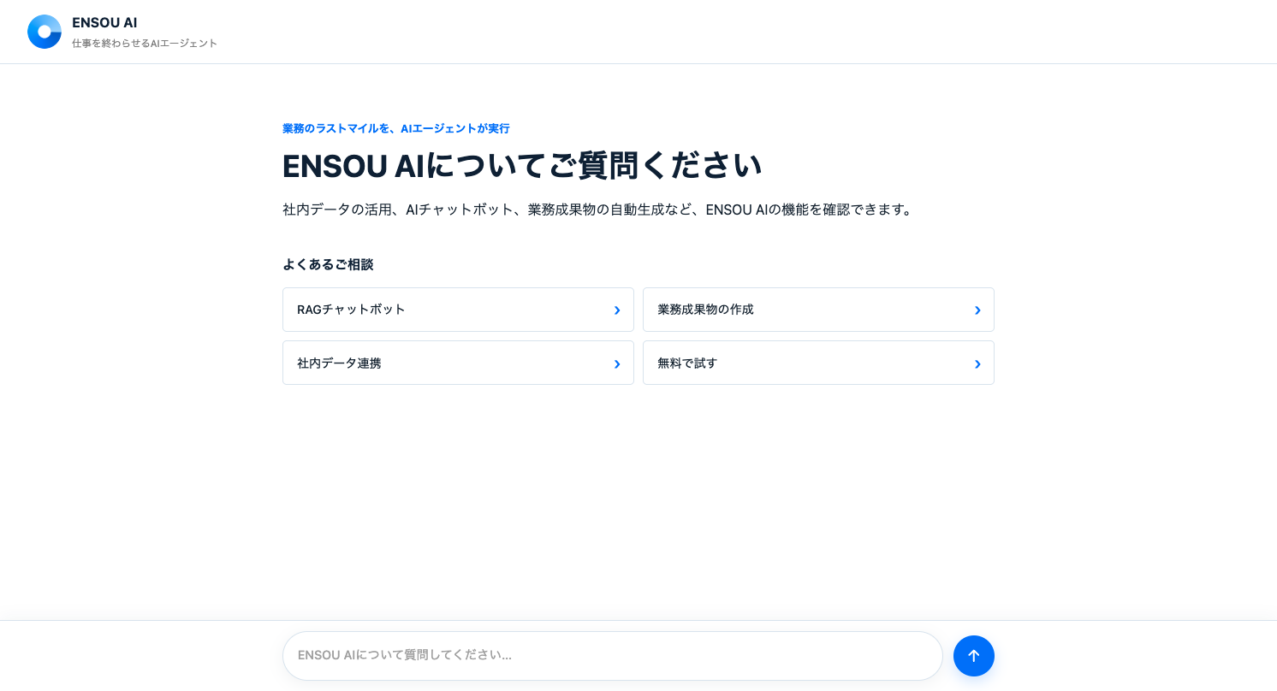Click the chevron on the RAGチャットボット card

pyautogui.click(x=617, y=310)
